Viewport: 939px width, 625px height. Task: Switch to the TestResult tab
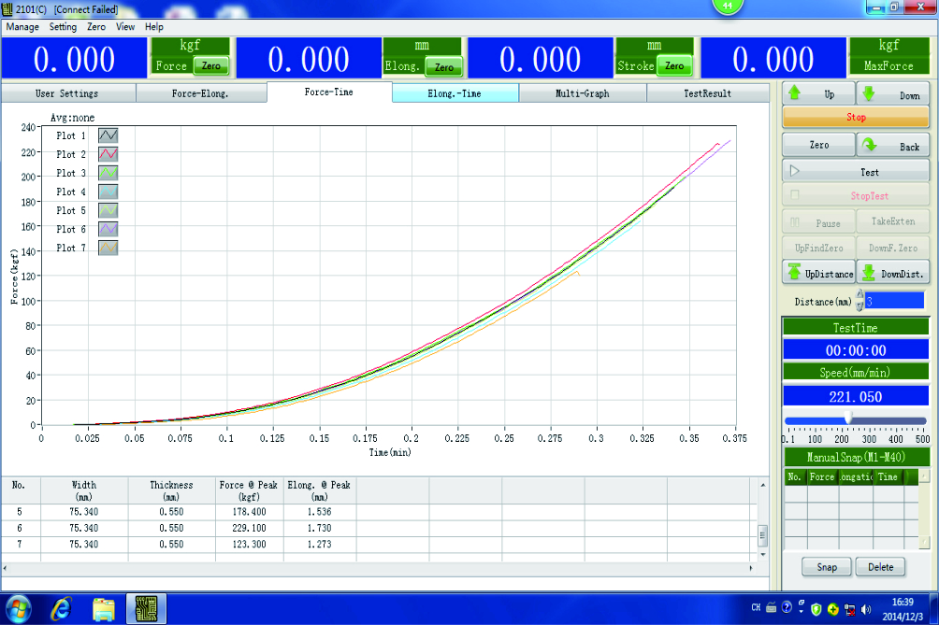pos(707,93)
